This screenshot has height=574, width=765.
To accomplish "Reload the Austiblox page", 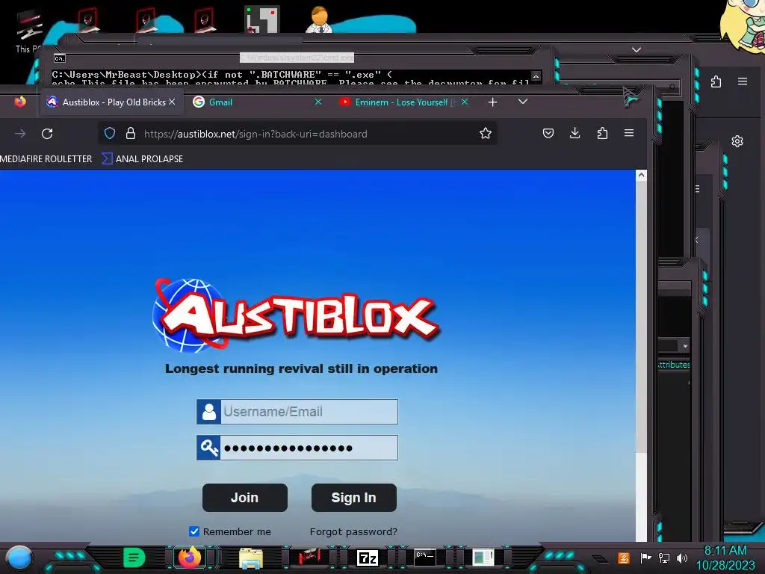I will click(x=47, y=133).
